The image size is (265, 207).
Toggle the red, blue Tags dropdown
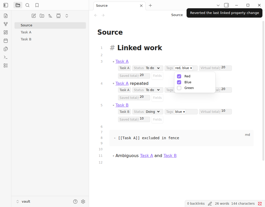tap(183, 68)
